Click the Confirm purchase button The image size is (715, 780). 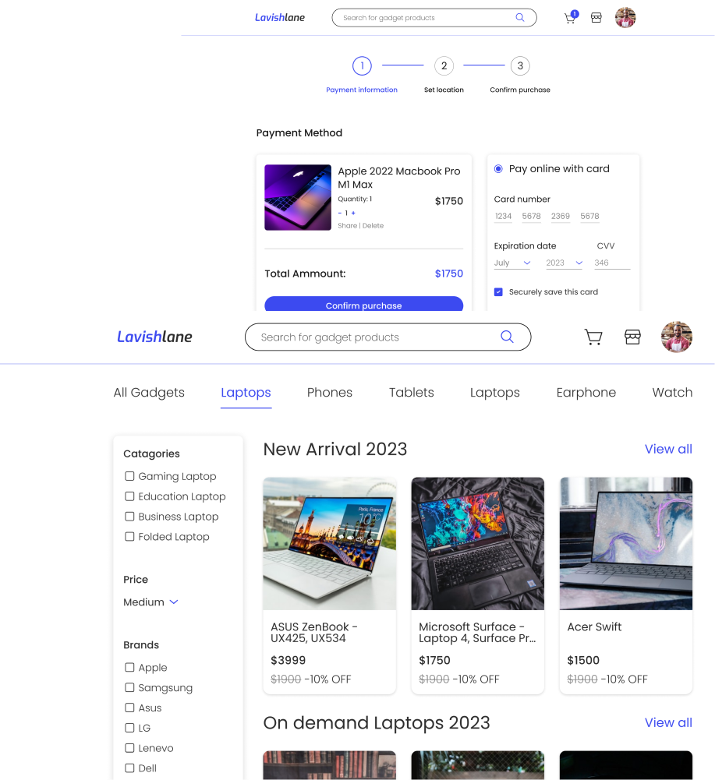(x=363, y=305)
